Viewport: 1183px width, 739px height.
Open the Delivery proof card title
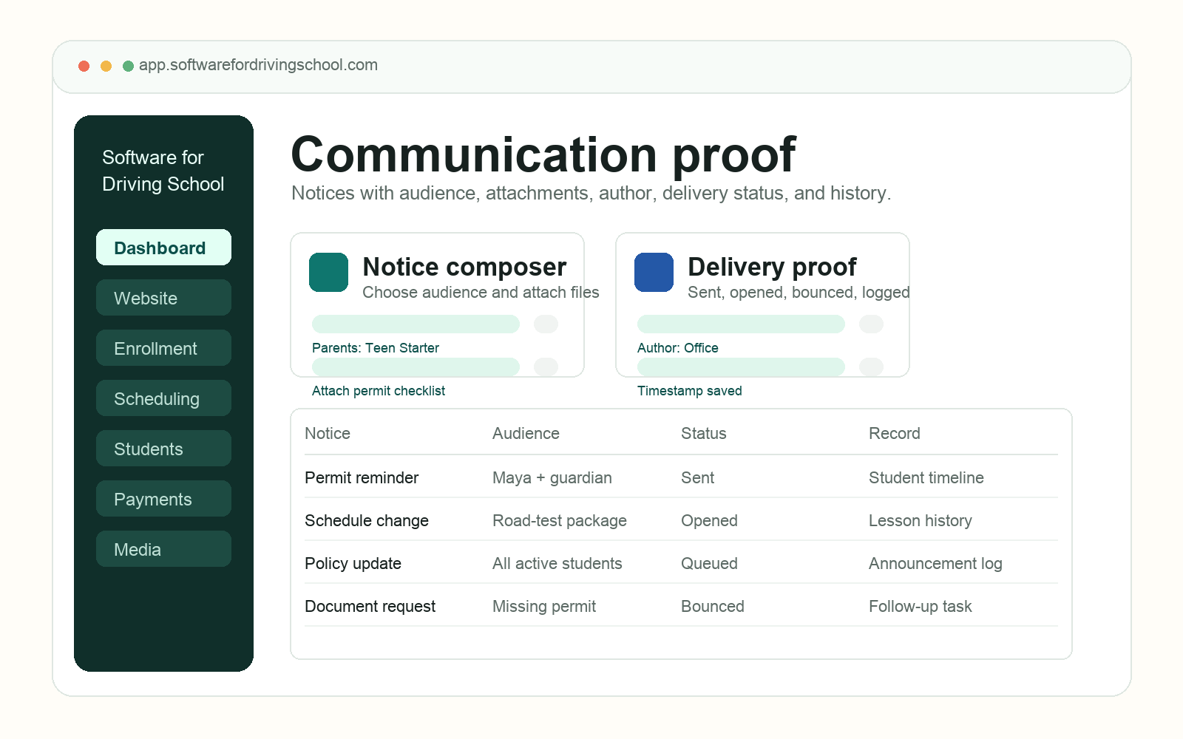[772, 267]
